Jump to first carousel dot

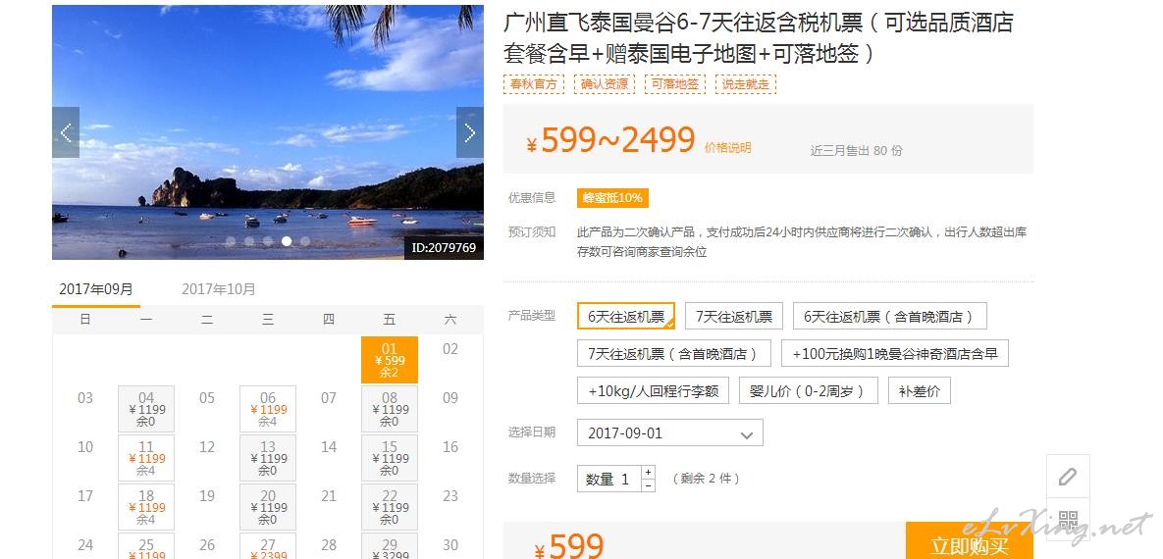coord(231,241)
